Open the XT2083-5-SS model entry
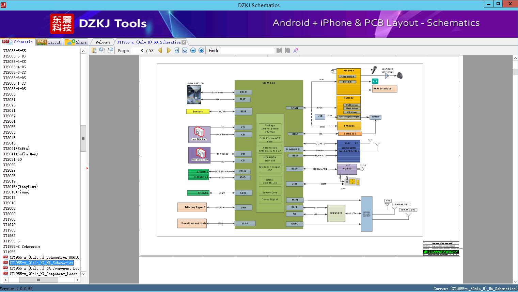Image resolution: width=518 pixels, height=292 pixels. click(14, 51)
